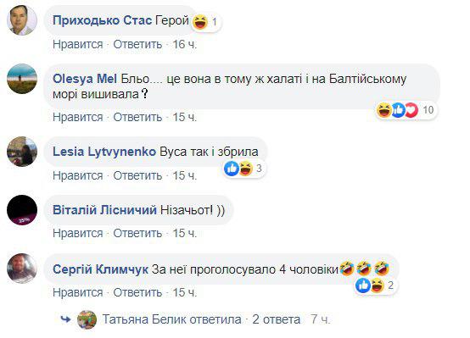The image size is (470, 338).
Task: Reply to Lesia Lytvynenko comment via Ответить
Action: [x=137, y=175]
